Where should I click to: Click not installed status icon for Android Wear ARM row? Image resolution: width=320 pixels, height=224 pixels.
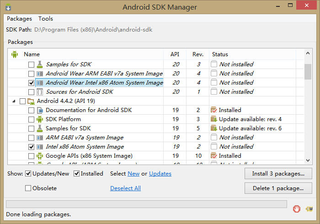click(213, 73)
